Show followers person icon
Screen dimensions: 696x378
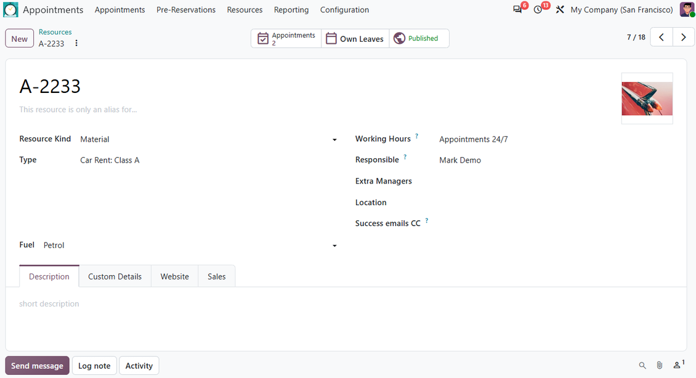click(678, 364)
